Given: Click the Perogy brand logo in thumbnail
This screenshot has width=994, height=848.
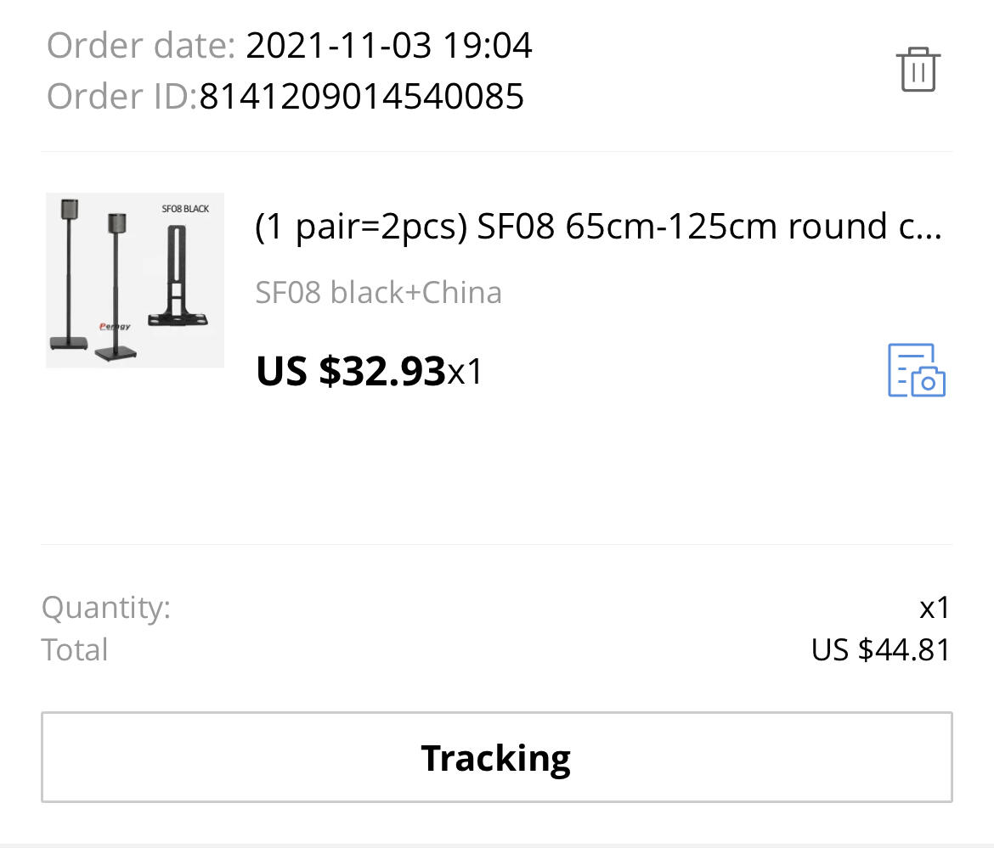Looking at the screenshot, I should point(115,325).
